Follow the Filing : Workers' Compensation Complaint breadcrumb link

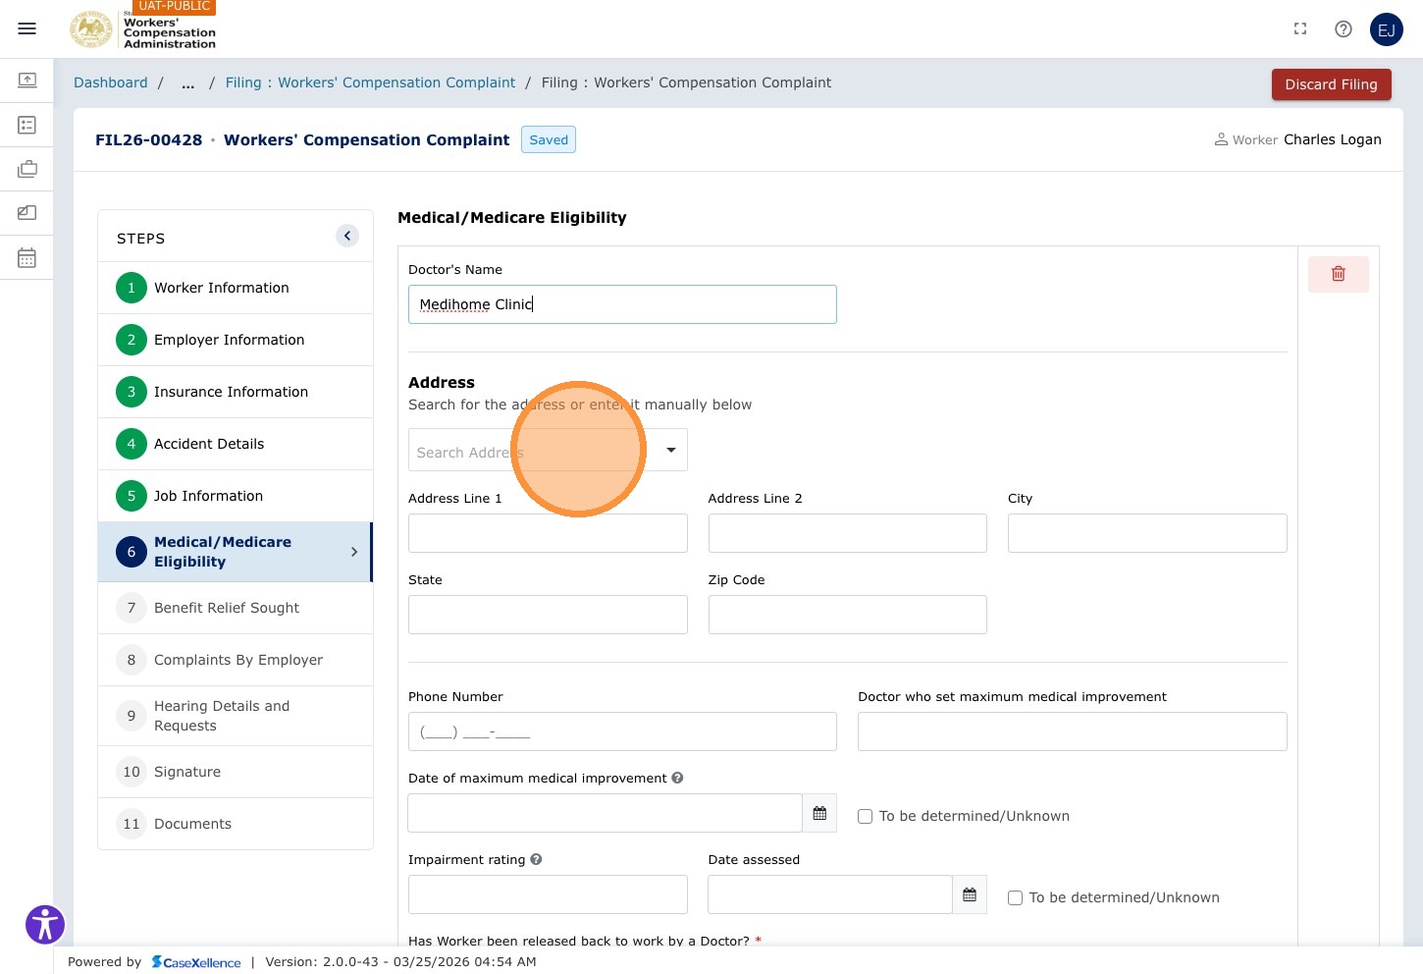(x=370, y=82)
